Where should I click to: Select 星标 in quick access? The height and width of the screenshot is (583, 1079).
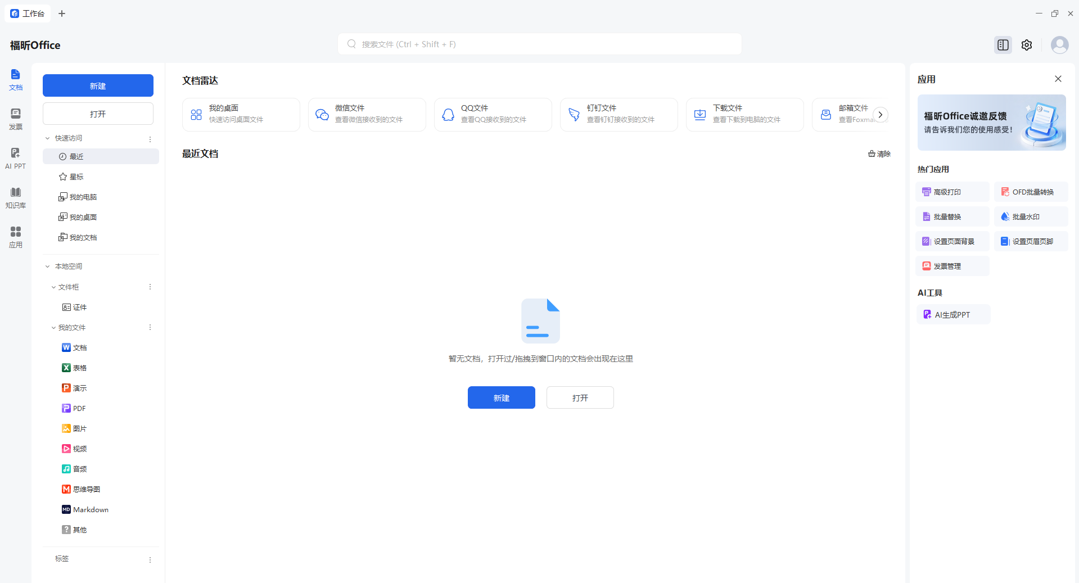tap(101, 177)
